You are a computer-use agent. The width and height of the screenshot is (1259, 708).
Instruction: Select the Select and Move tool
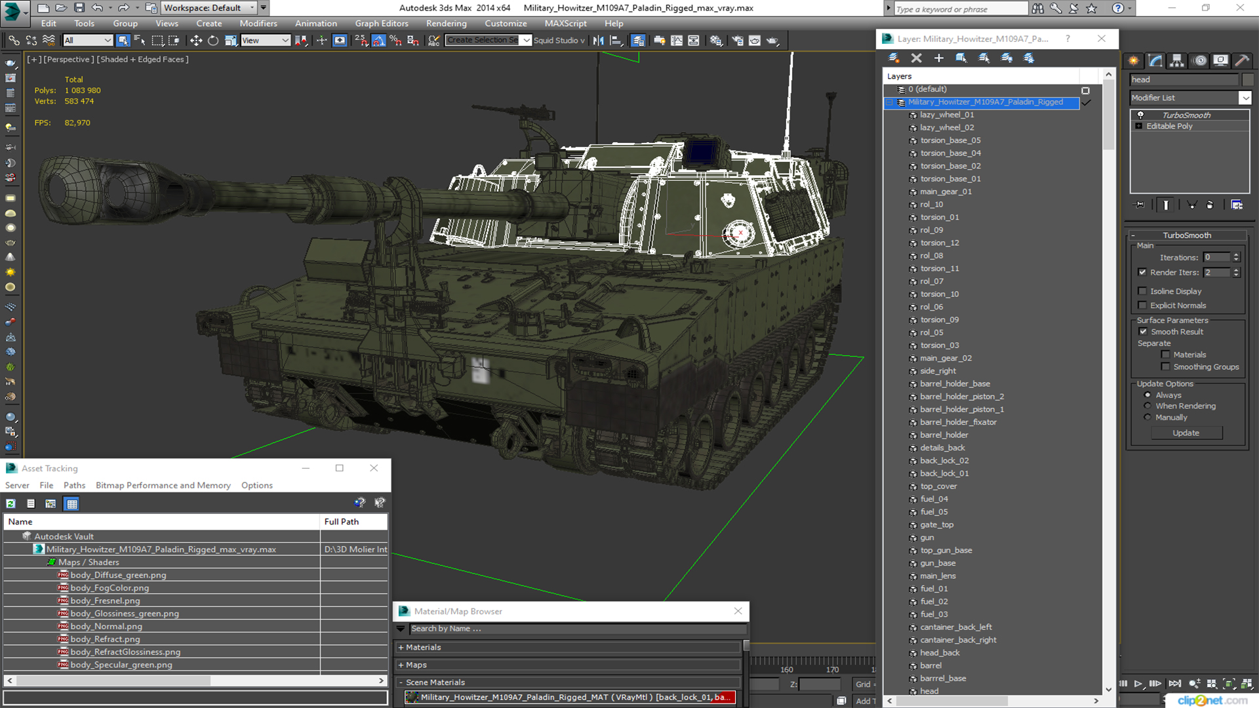point(195,41)
